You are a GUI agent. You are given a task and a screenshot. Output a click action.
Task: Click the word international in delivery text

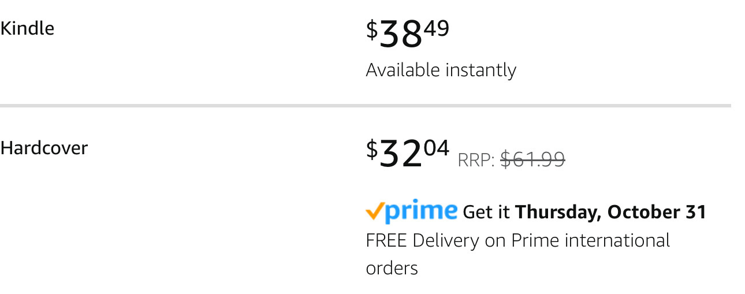coord(617,240)
